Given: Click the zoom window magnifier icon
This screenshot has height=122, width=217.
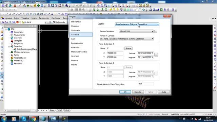Looking at the screenshot, I should (49, 6).
